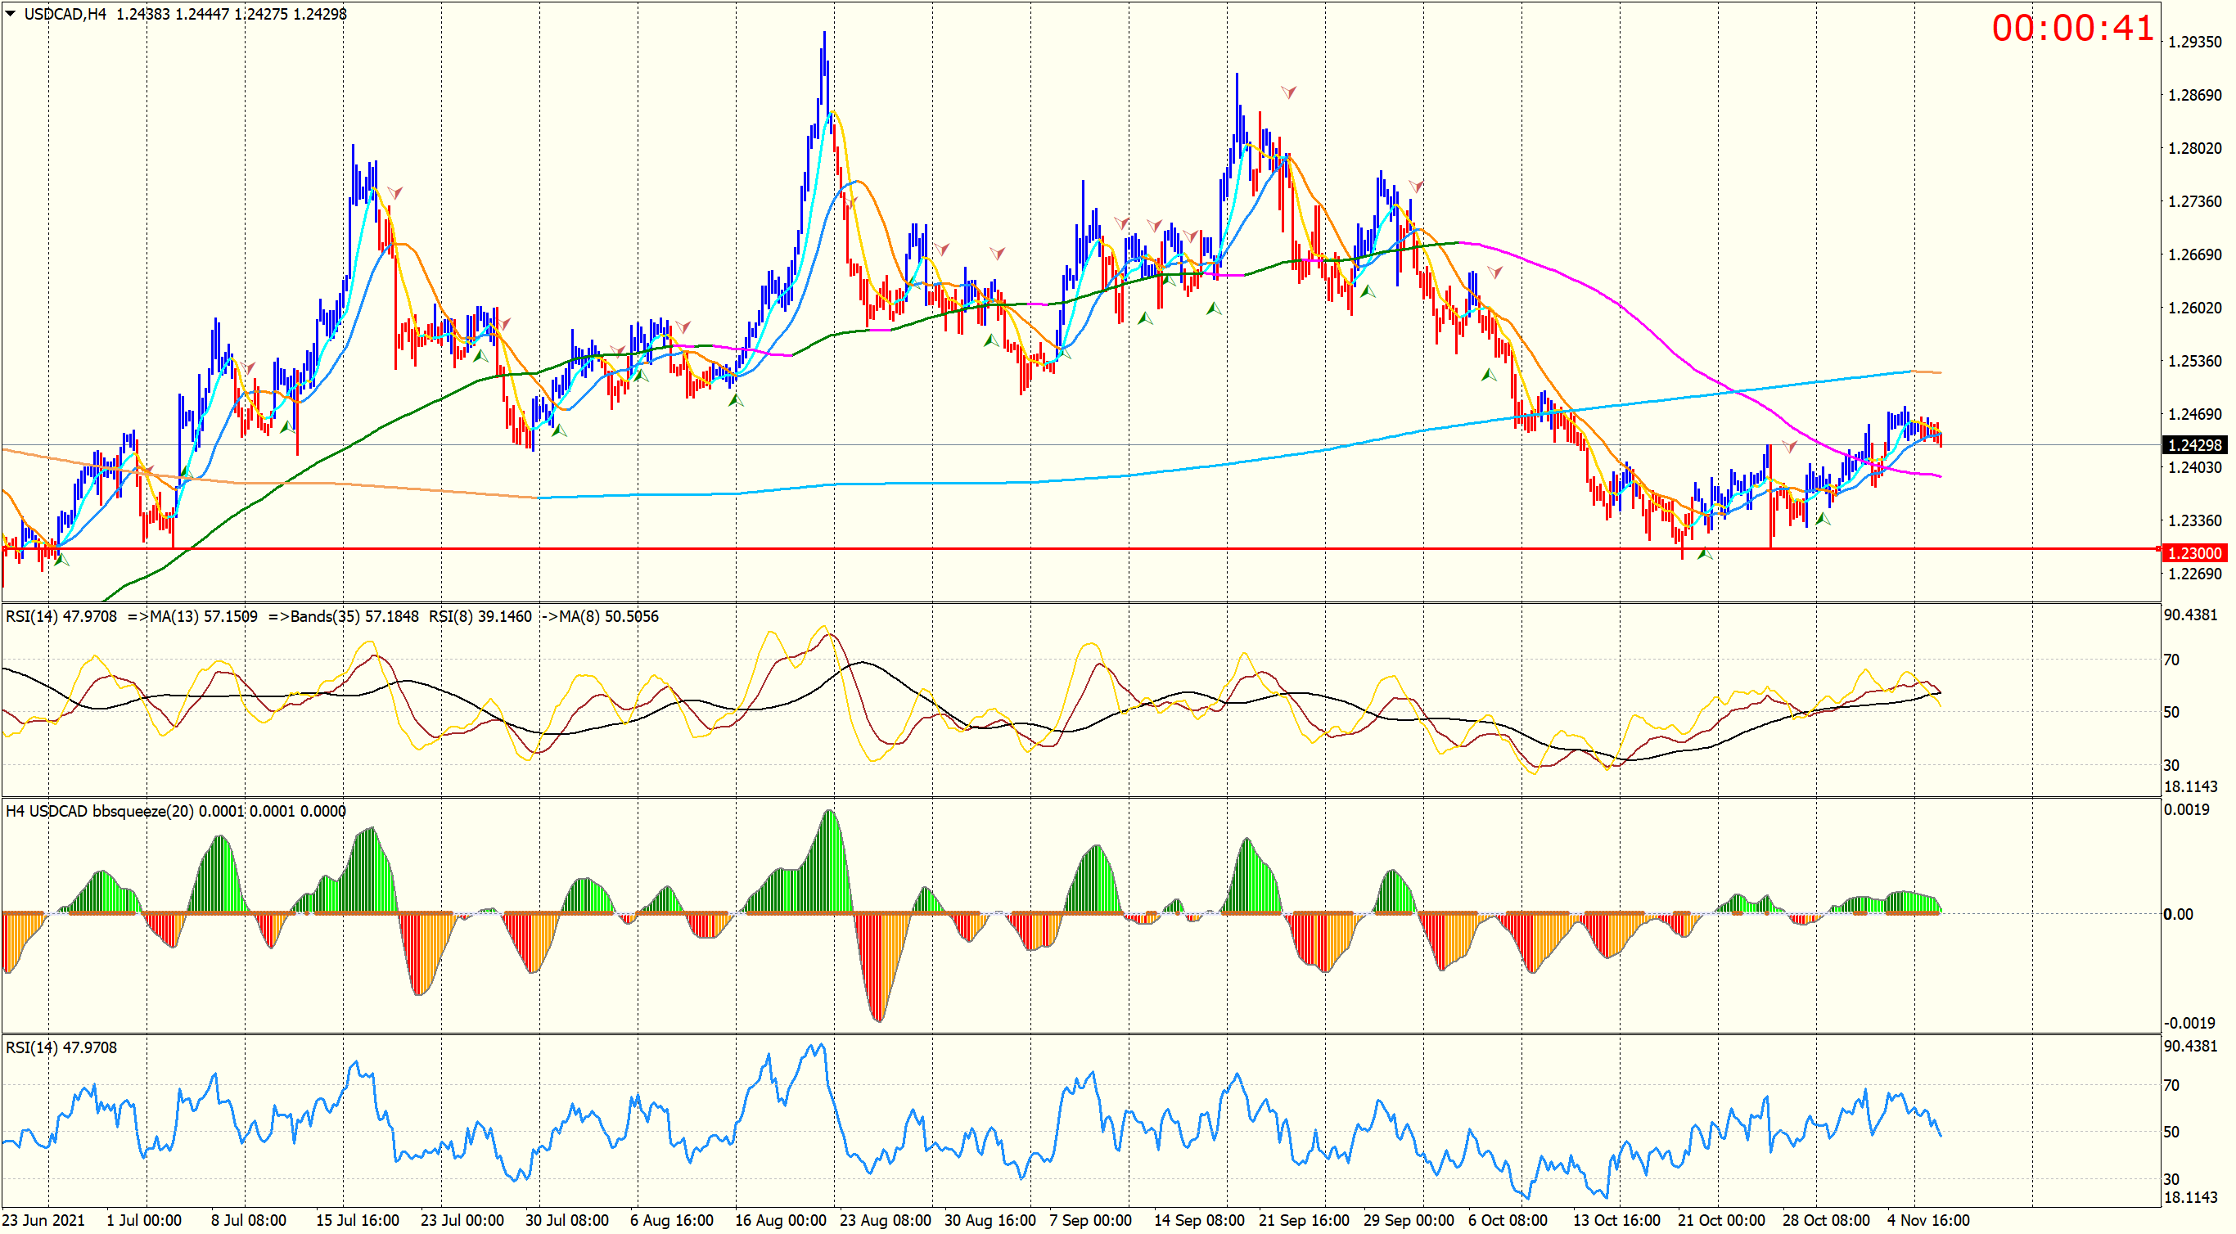The image size is (2236, 1234).
Task: Select the red 1.23000 price line label
Action: pos(2195,553)
